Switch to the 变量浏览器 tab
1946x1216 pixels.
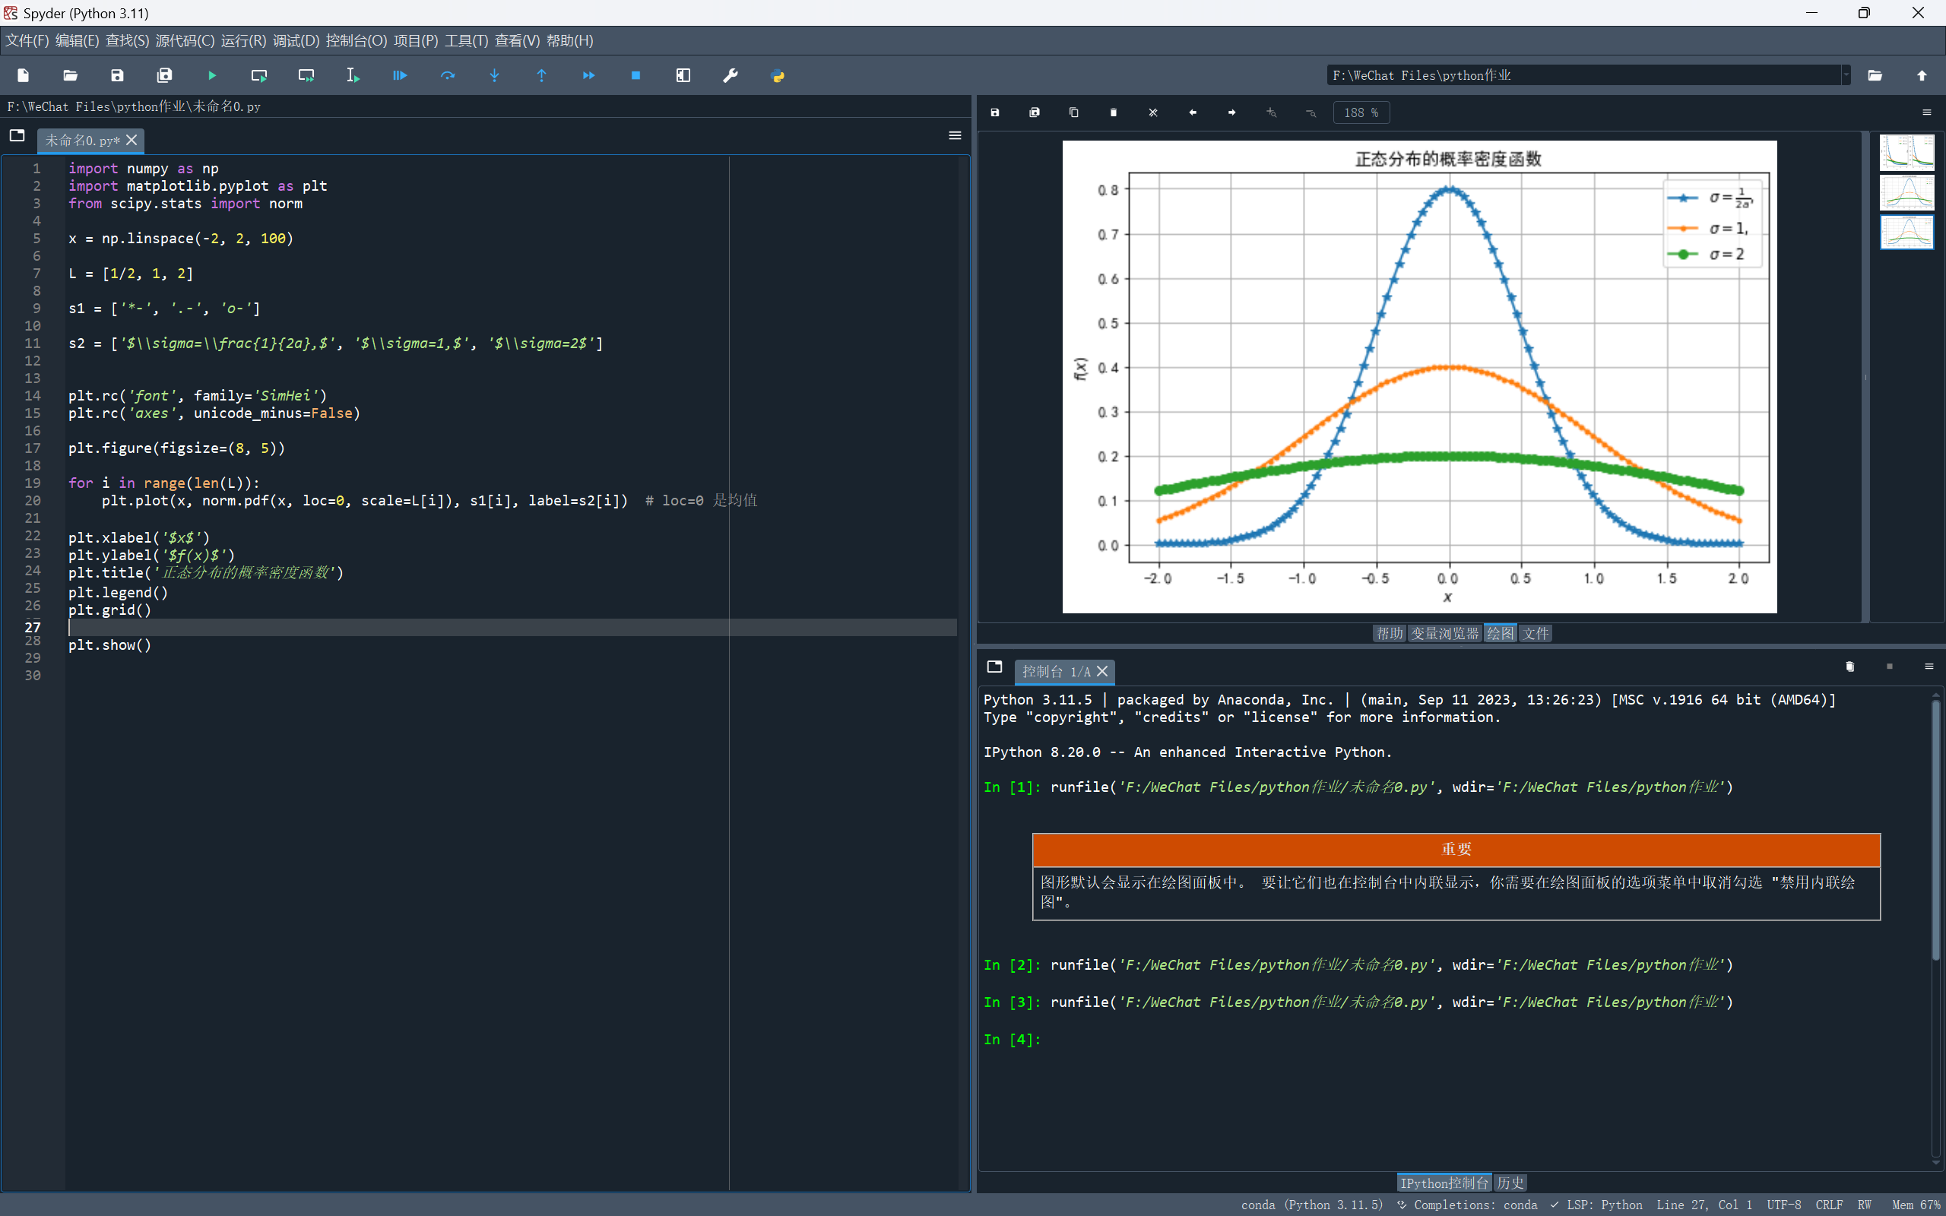pos(1444,633)
